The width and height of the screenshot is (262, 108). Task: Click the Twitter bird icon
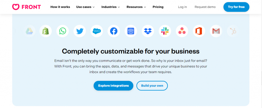(x=80, y=31)
